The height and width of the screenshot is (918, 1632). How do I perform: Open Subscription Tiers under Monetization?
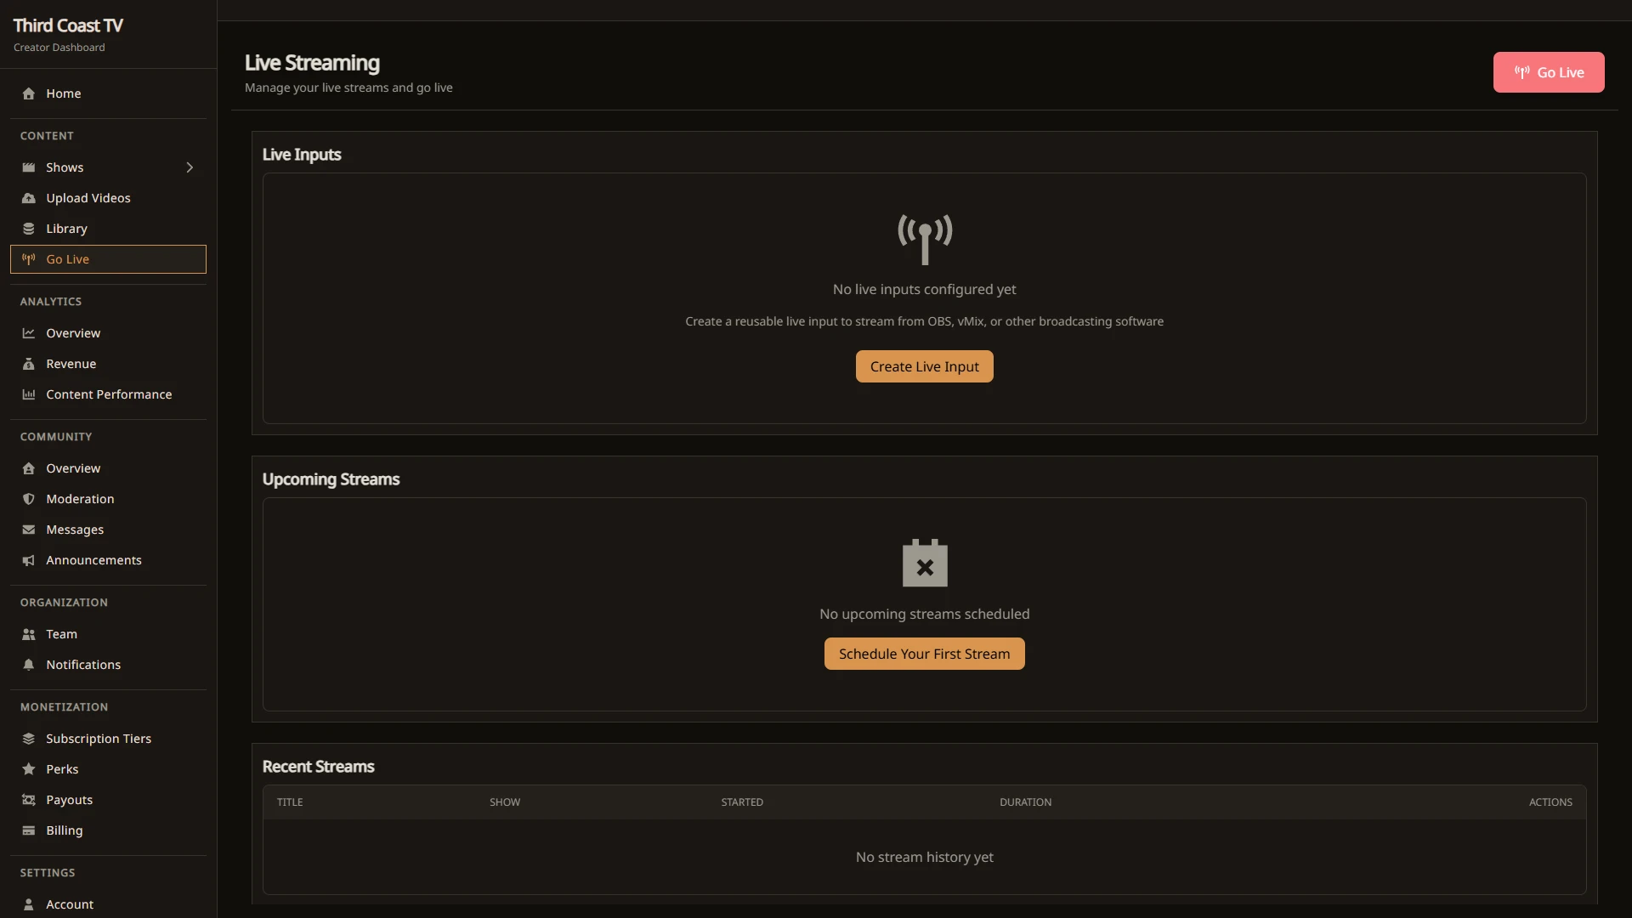[108, 739]
